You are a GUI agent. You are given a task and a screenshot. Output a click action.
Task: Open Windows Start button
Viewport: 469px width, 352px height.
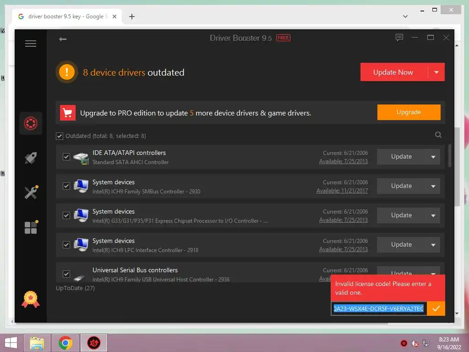[11, 343]
